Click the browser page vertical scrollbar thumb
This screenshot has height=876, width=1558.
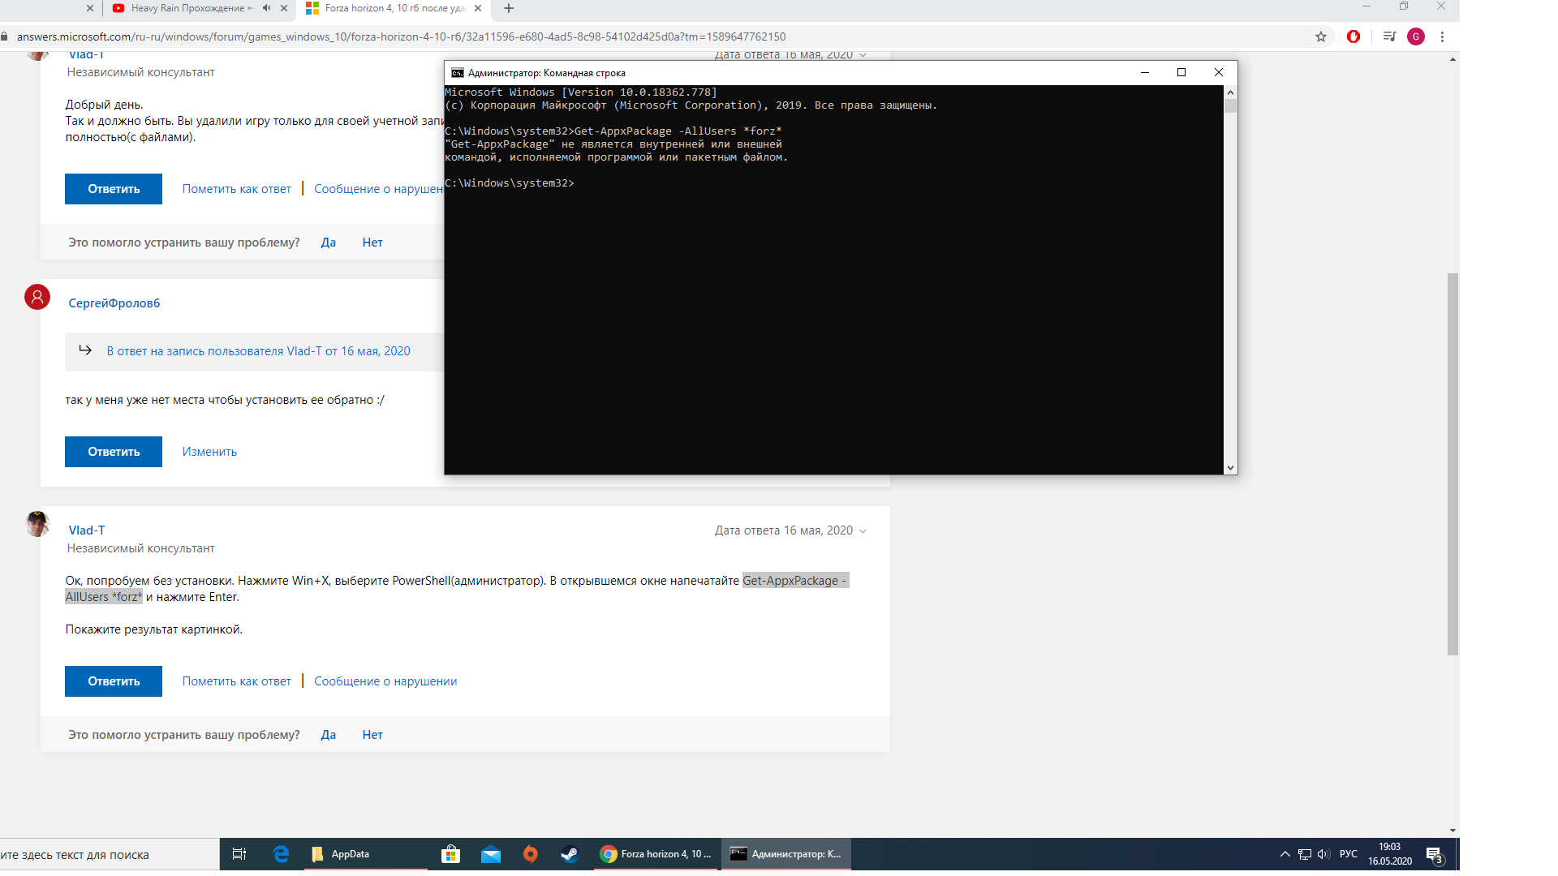1453,464
